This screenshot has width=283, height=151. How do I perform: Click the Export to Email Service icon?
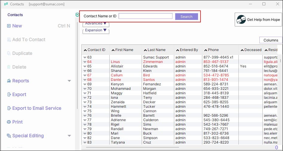pos(9,108)
